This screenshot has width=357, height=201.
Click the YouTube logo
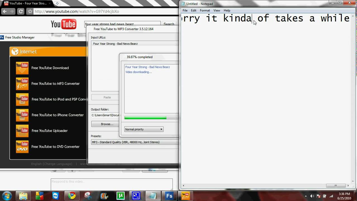pos(63,24)
